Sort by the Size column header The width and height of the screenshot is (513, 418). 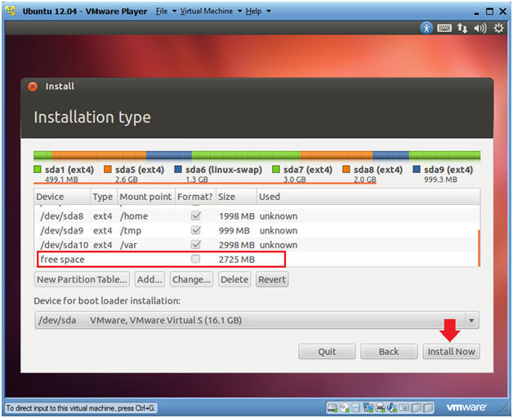236,197
